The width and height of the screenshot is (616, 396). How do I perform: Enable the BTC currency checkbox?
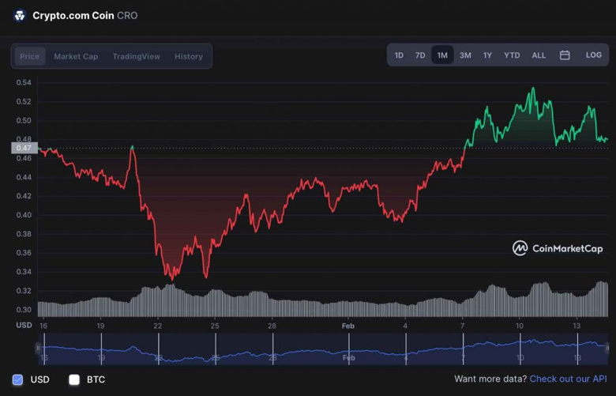74,379
